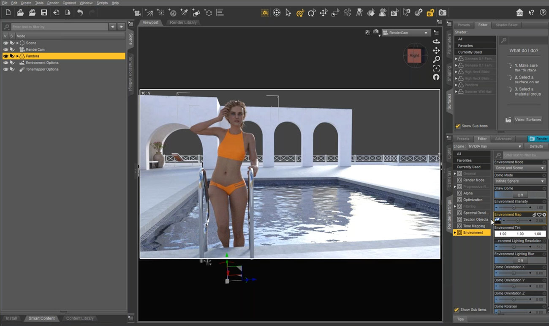Expand the Pandora node in tree

pyautogui.click(x=17, y=56)
